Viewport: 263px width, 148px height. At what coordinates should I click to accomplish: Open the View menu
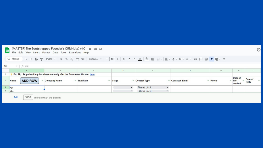(28, 53)
